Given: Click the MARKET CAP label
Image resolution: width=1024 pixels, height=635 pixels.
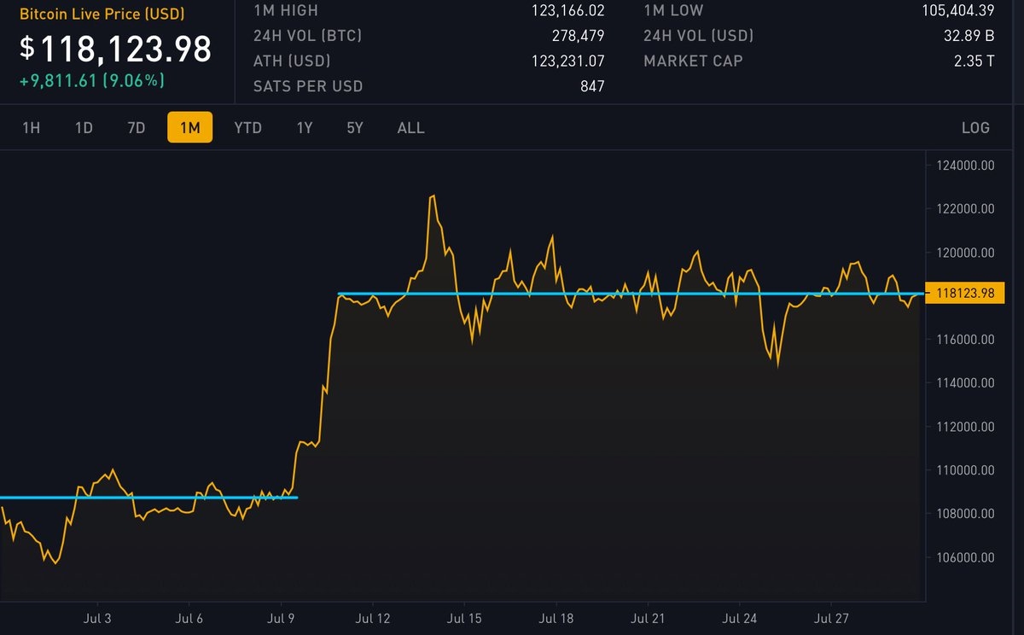Looking at the screenshot, I should pos(693,61).
